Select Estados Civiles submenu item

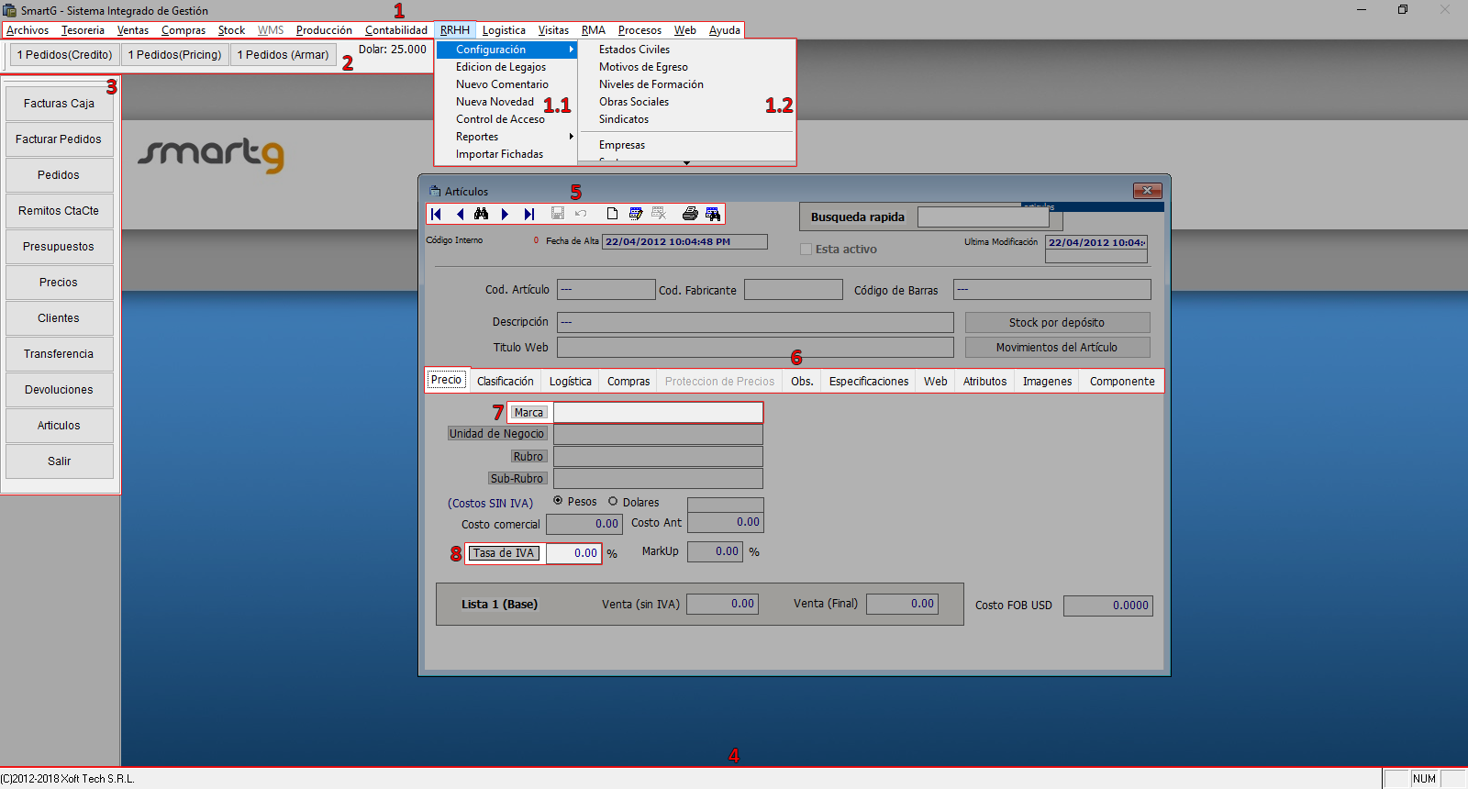click(634, 50)
